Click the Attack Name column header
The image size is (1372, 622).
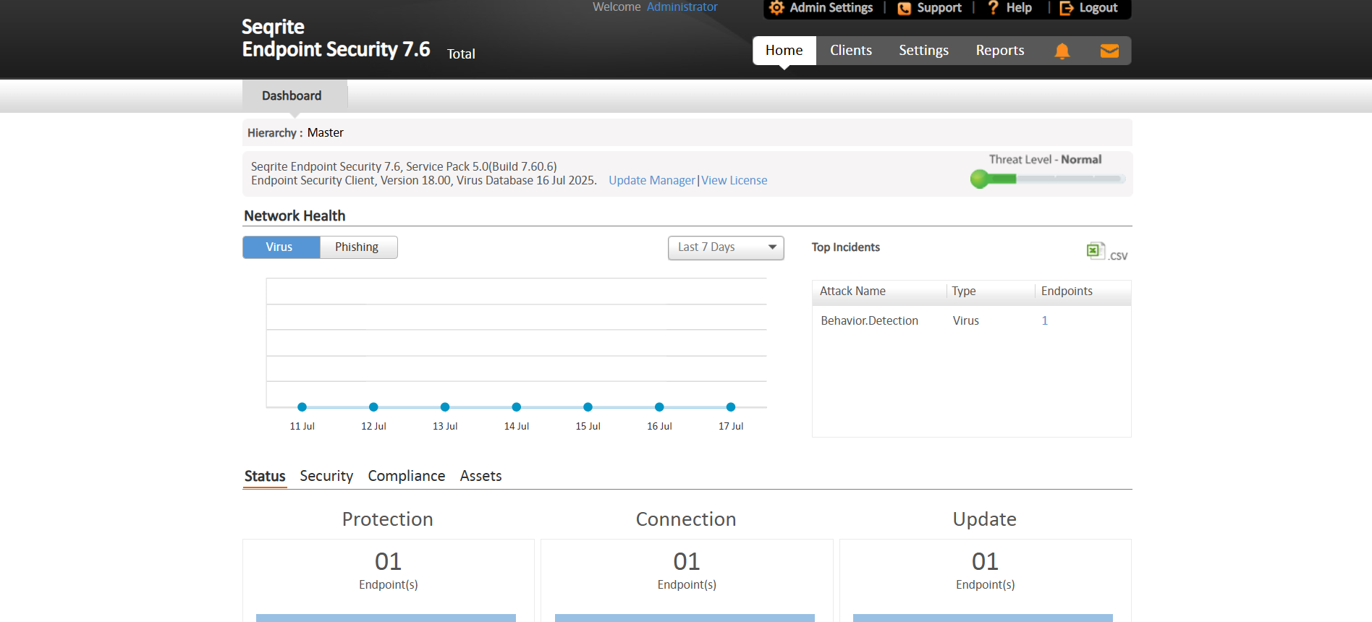852,291
